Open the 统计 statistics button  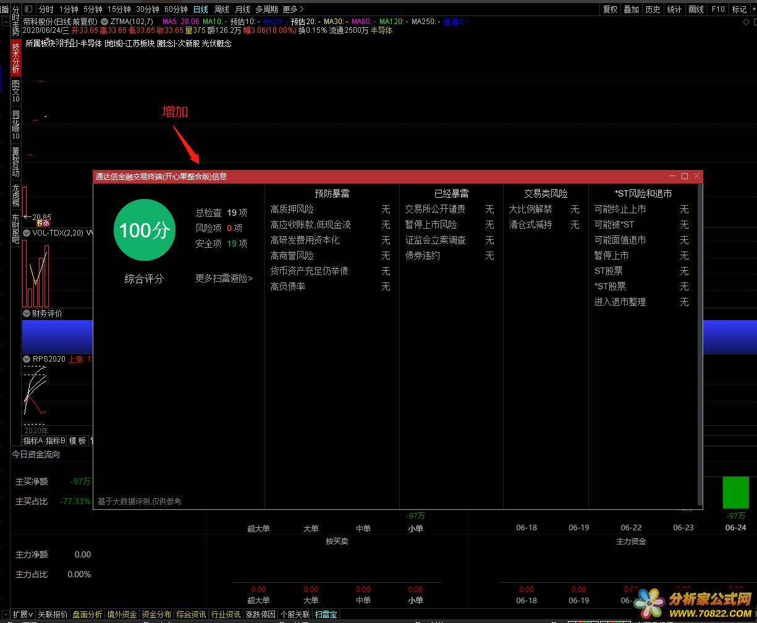point(675,9)
